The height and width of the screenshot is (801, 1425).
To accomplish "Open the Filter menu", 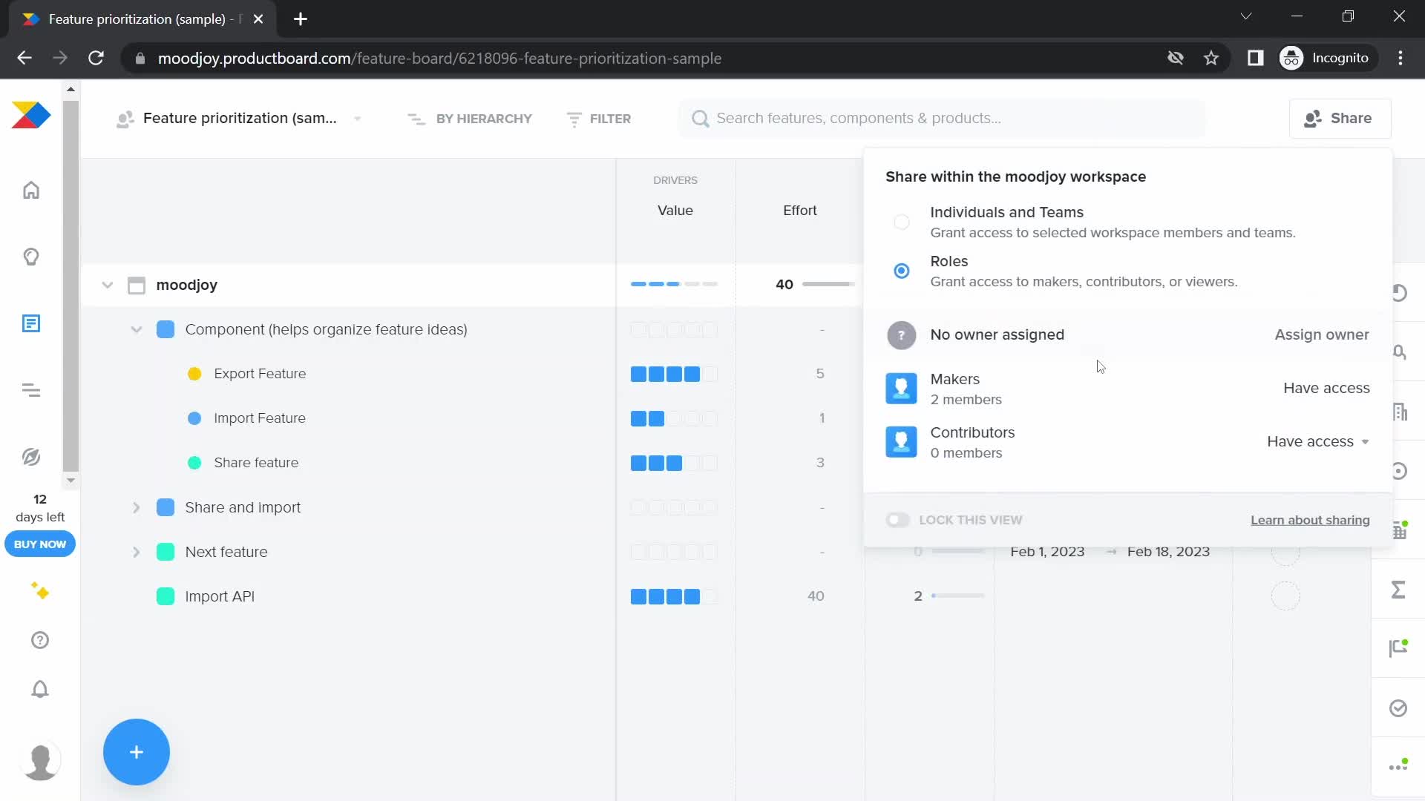I will pos(599,119).
